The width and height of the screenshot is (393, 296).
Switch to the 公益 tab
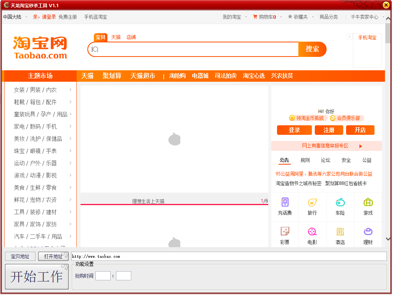coord(367,160)
